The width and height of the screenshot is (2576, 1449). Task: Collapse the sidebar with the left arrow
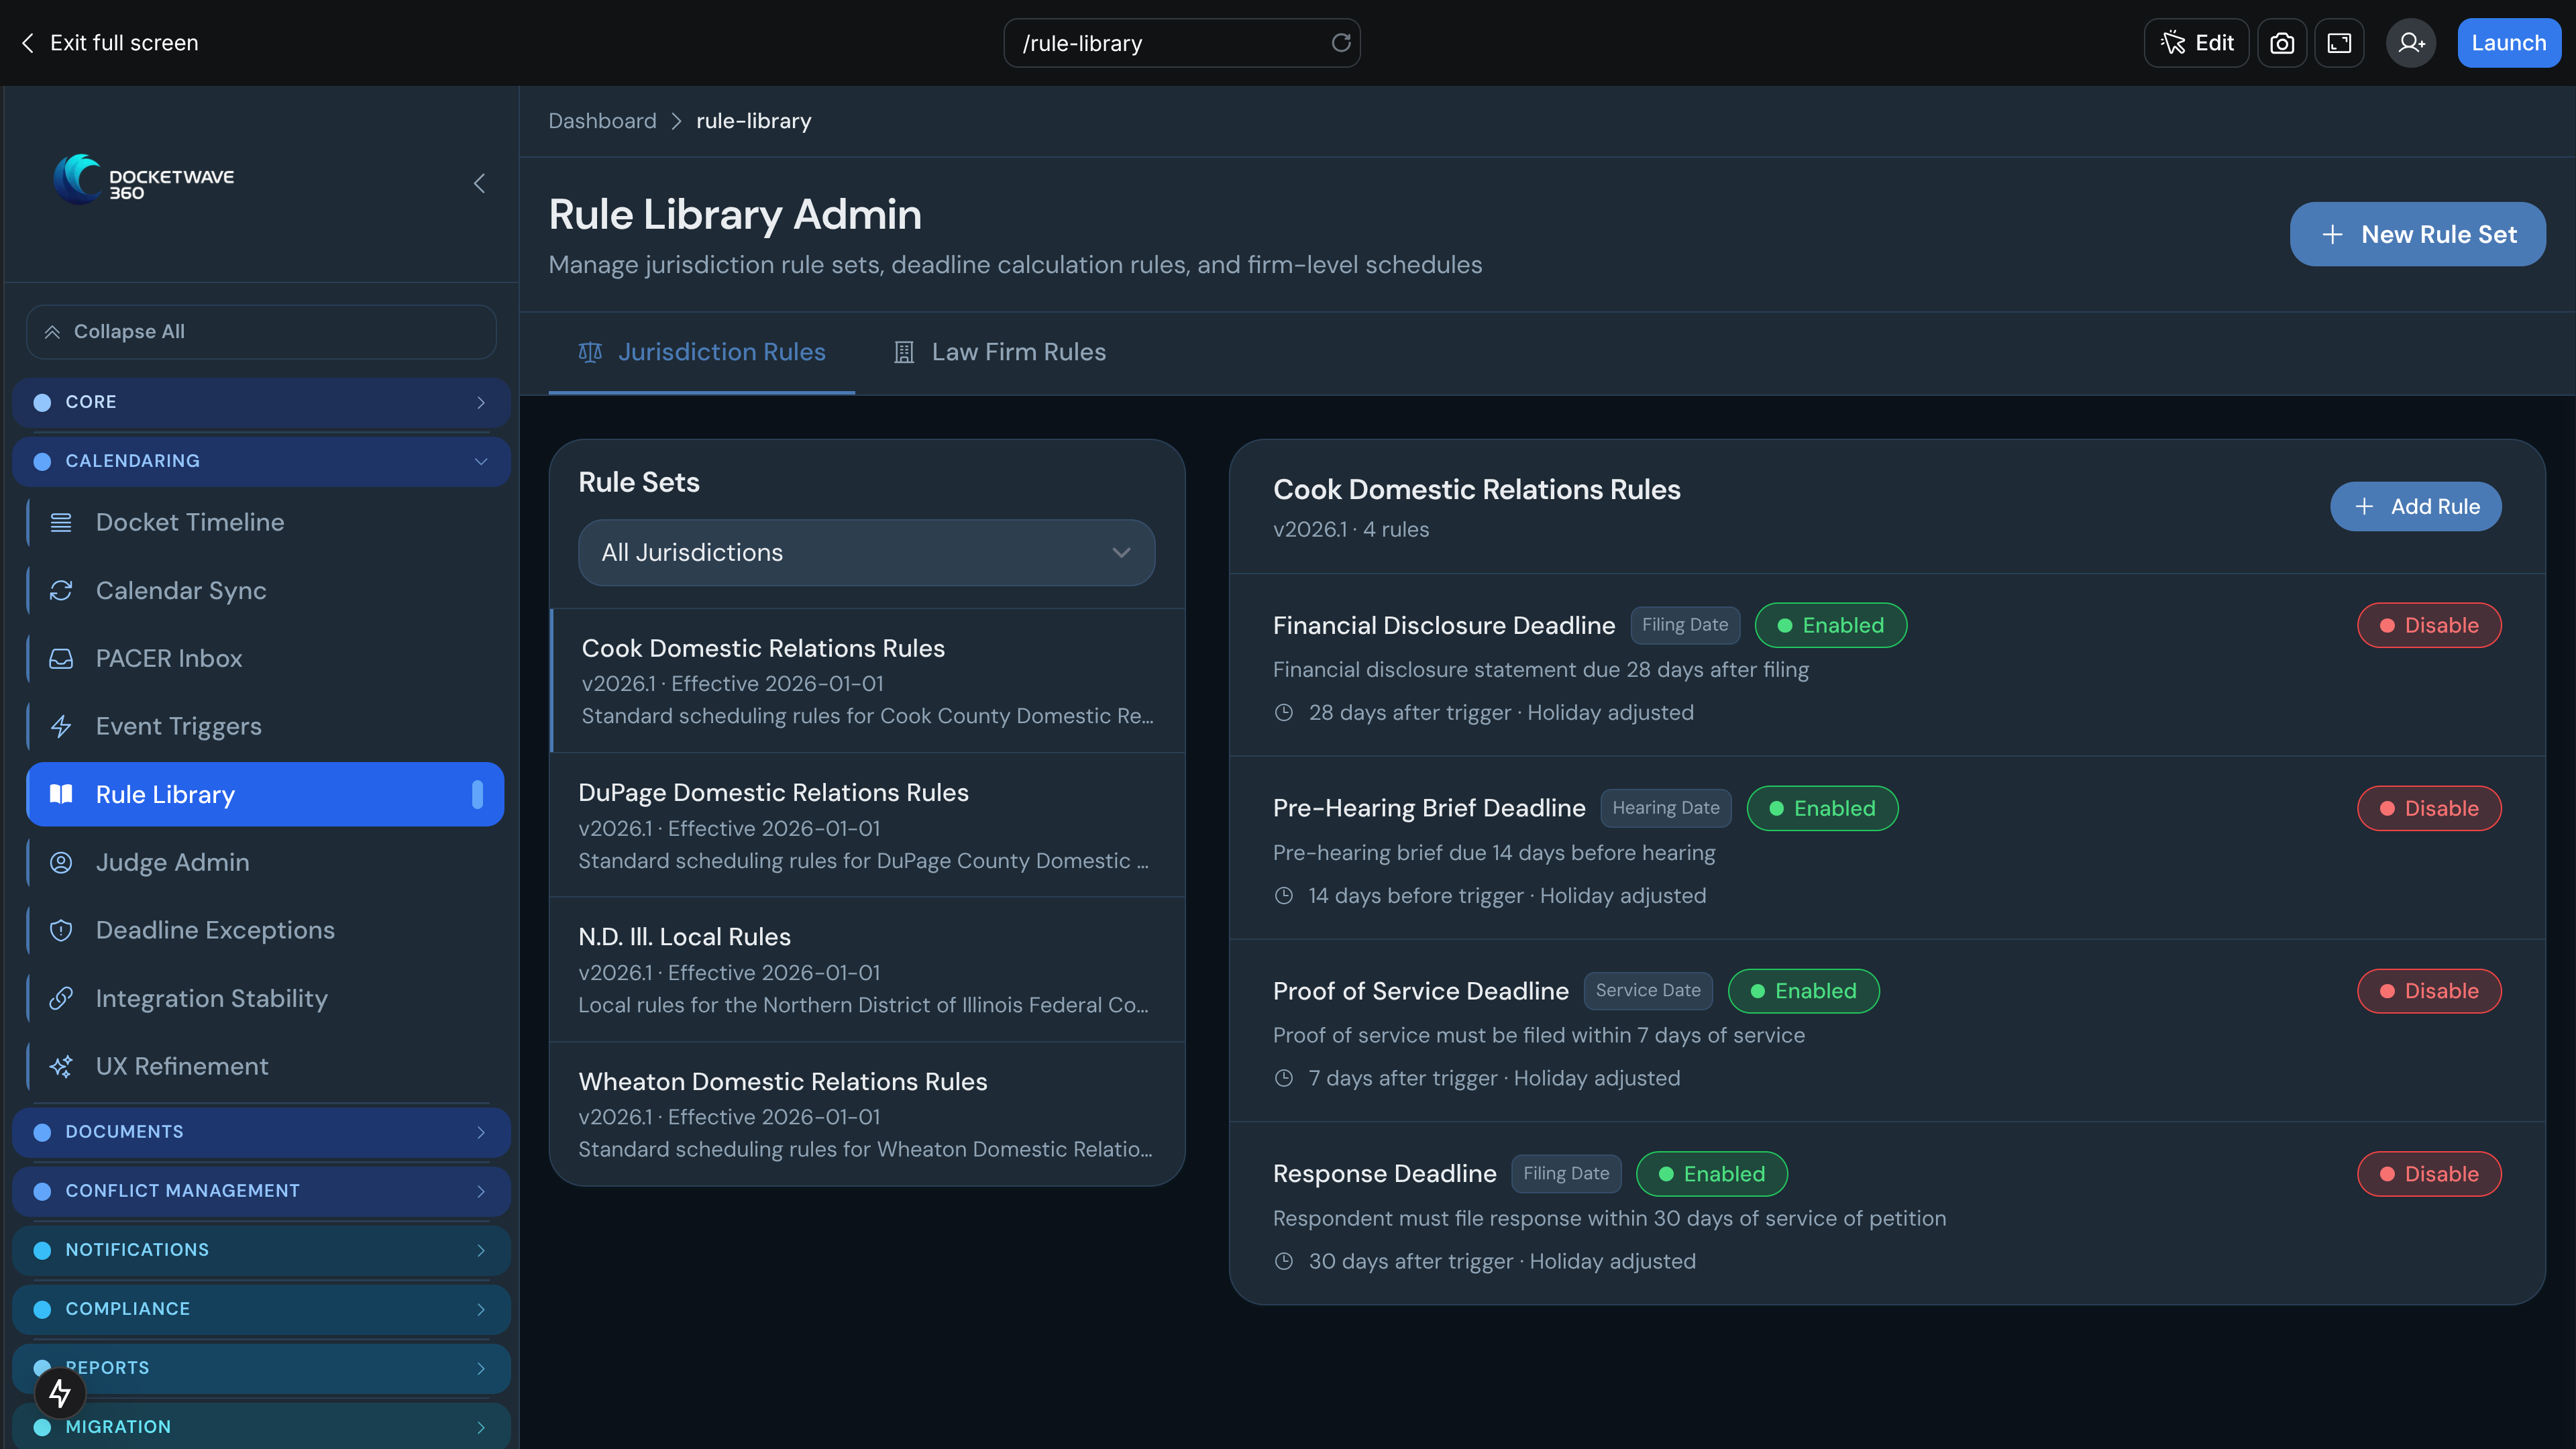pyautogui.click(x=479, y=184)
